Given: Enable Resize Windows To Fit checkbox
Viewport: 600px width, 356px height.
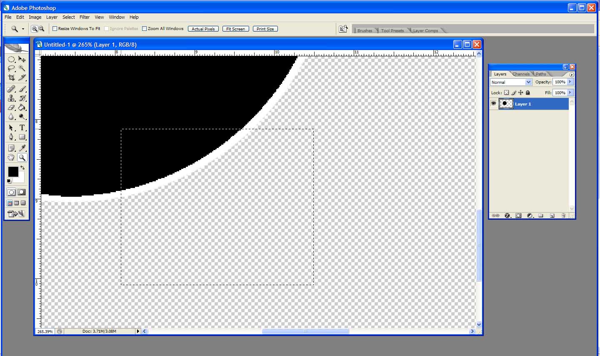Looking at the screenshot, I should pos(55,29).
